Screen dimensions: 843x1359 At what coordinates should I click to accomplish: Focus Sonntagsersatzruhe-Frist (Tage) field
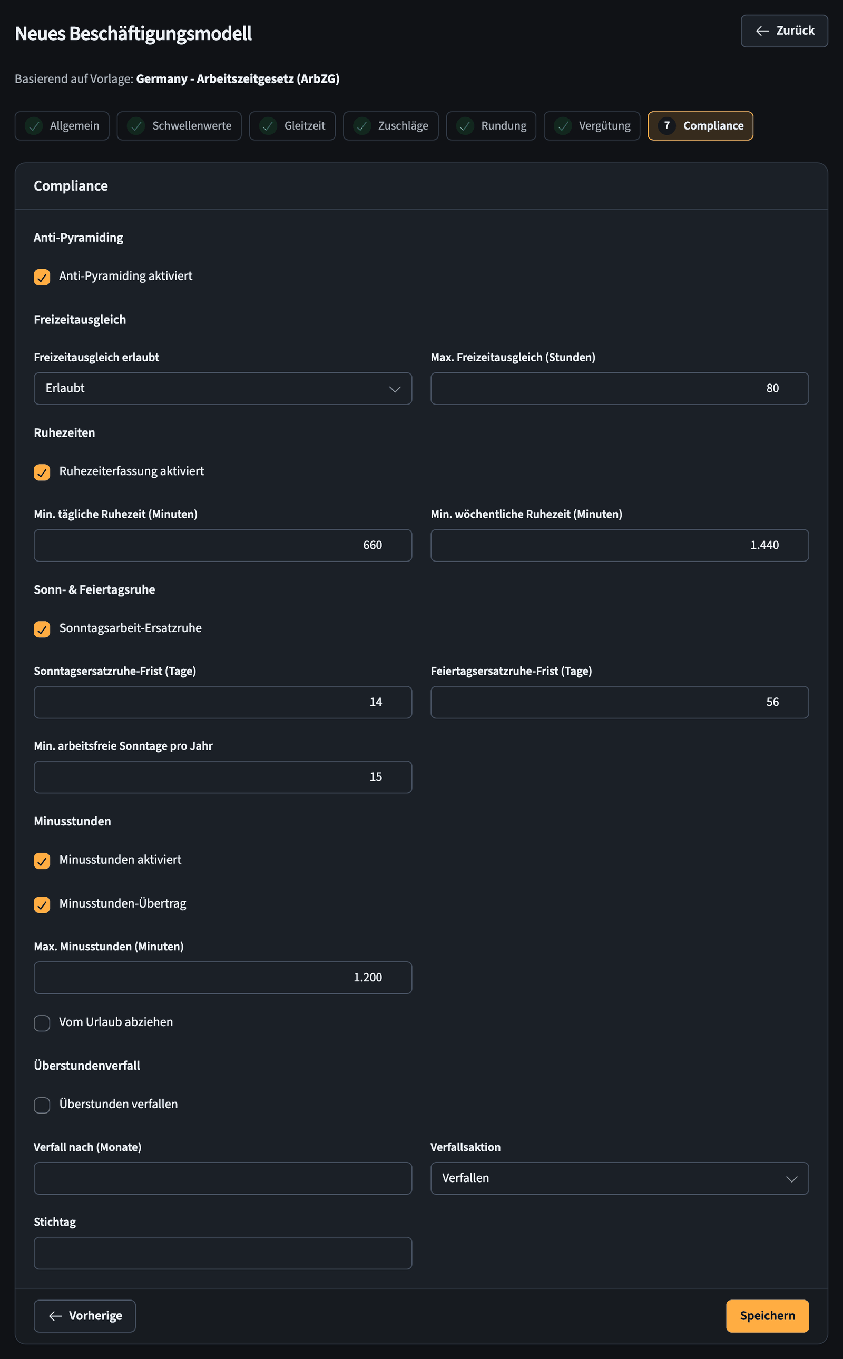(x=223, y=702)
